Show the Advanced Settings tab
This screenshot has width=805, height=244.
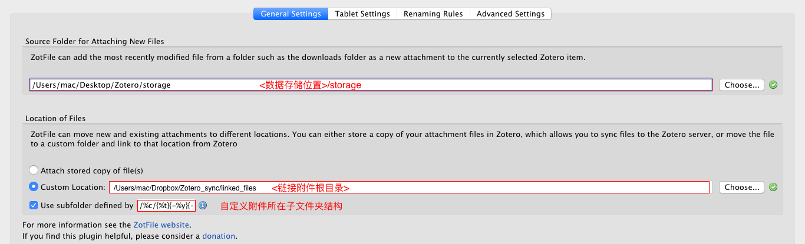coord(510,14)
